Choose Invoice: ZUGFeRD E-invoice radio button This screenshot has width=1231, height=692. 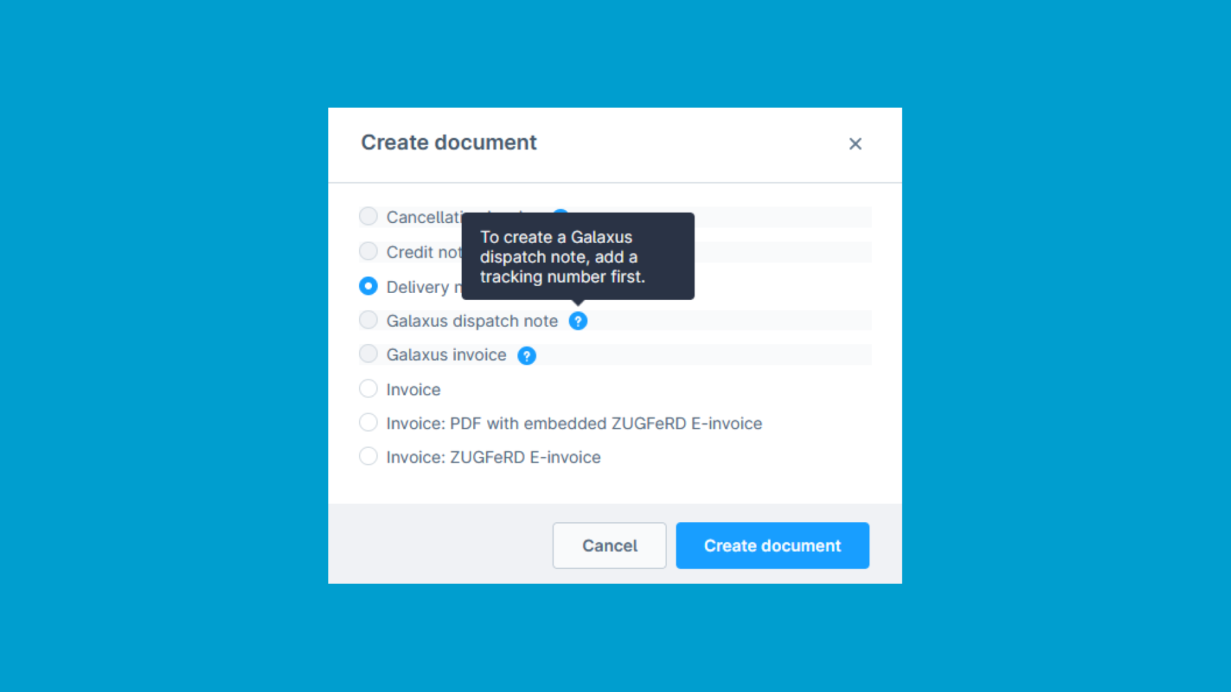pyautogui.click(x=368, y=456)
